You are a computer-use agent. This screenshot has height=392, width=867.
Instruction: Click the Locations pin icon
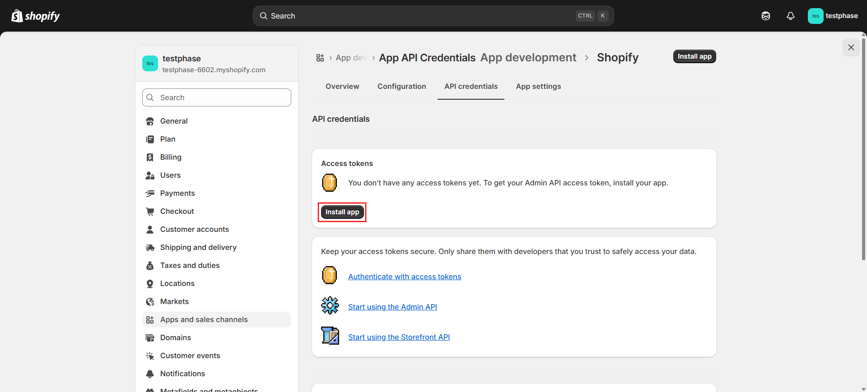tap(150, 284)
